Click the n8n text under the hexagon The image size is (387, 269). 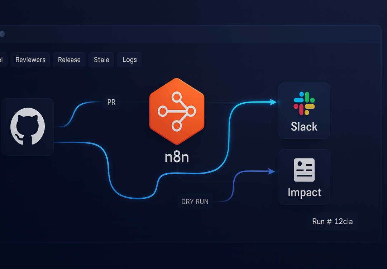pyautogui.click(x=177, y=157)
